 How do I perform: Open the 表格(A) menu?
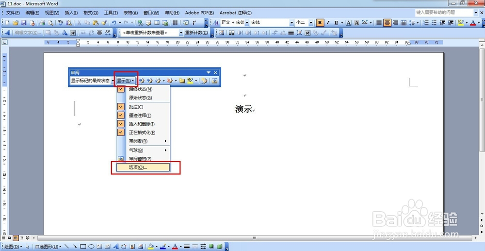pyautogui.click(x=130, y=13)
